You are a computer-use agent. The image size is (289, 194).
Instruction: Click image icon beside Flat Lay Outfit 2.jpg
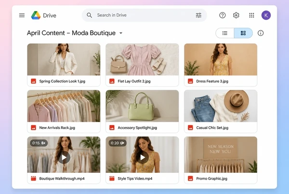point(112,81)
